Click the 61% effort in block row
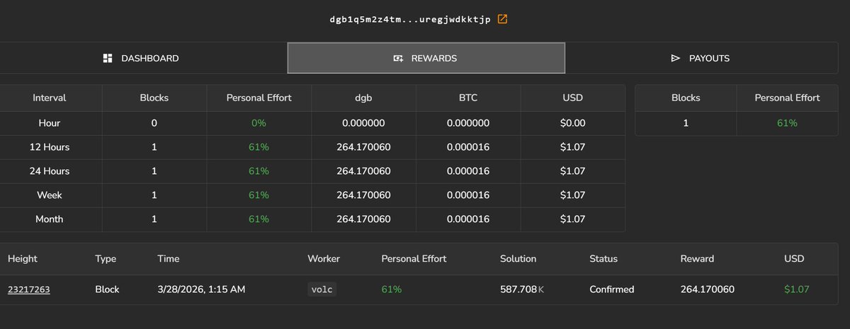Screen dimensions: 850x329 pyautogui.click(x=391, y=289)
